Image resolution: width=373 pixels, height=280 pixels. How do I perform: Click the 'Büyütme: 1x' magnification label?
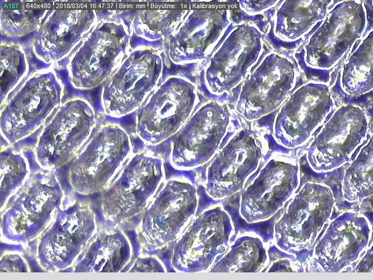point(168,6)
